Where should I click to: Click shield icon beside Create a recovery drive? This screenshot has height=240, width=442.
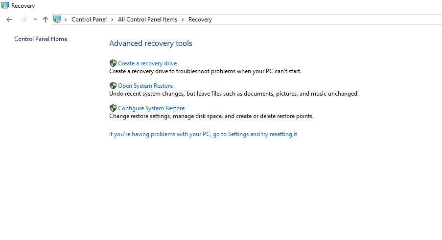113,63
